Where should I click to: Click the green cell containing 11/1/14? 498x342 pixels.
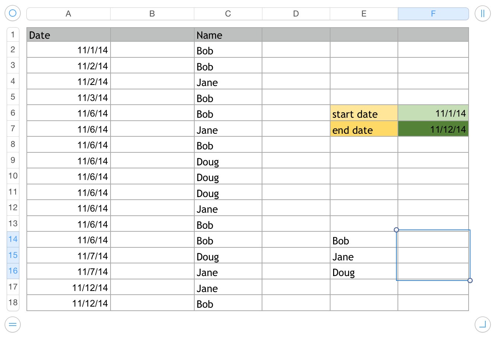click(x=433, y=113)
